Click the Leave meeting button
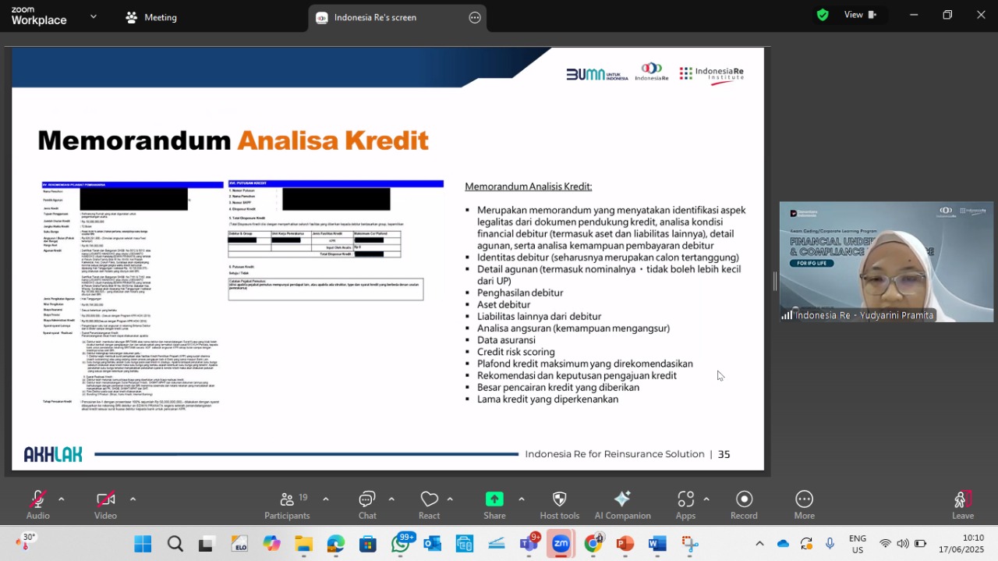 (963, 505)
